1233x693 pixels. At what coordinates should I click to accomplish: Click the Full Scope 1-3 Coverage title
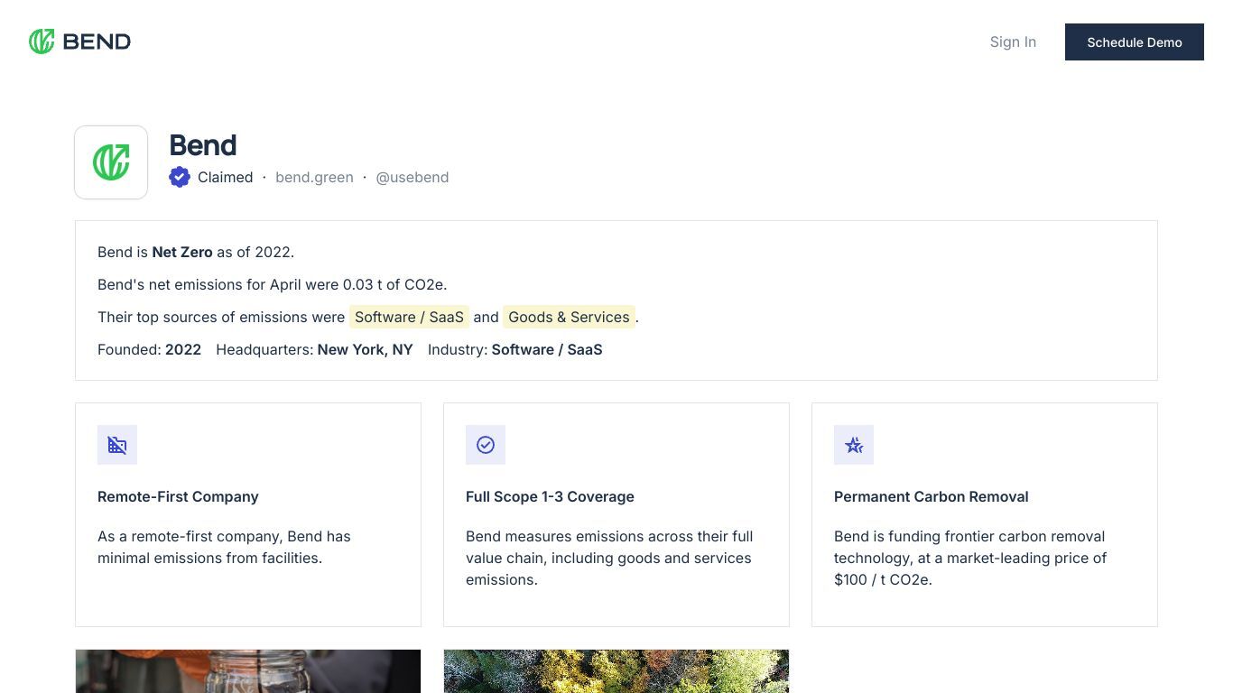tap(550, 496)
